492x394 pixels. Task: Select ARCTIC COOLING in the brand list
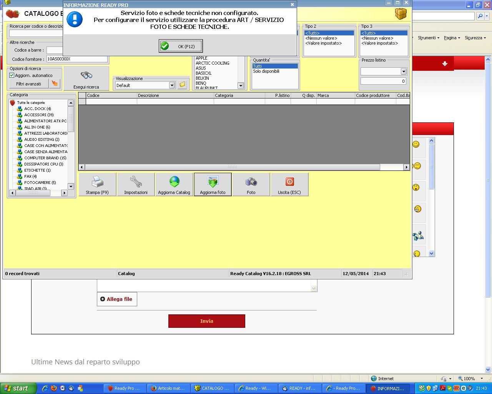click(x=213, y=63)
